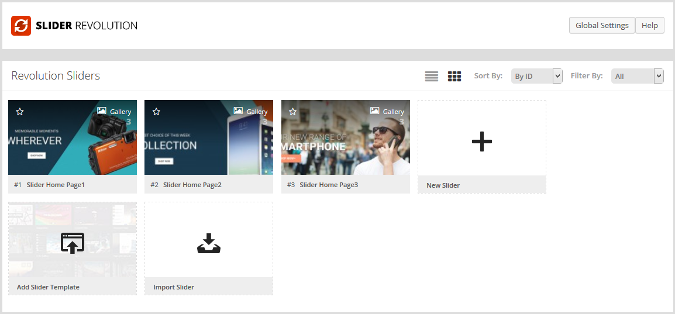Open Slider Home Page3 thumbnail
Image resolution: width=675 pixels, height=314 pixels.
click(x=346, y=137)
